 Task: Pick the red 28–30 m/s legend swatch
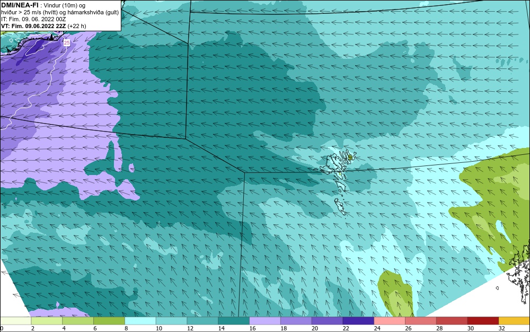(x=452, y=321)
